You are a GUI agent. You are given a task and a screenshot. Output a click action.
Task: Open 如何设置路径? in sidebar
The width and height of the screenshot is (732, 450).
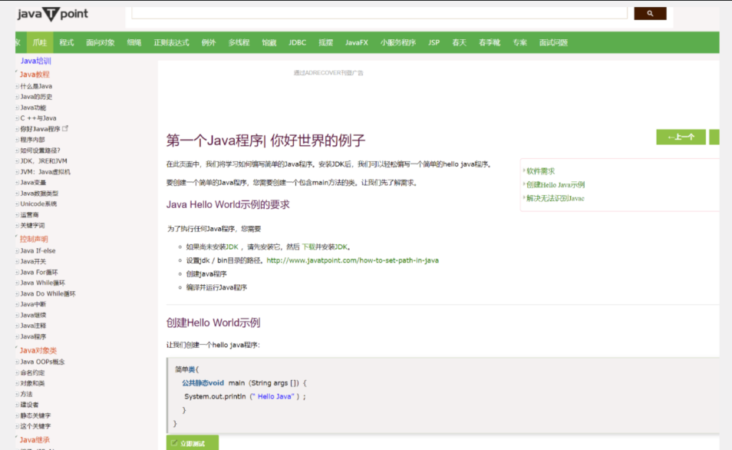pyautogui.click(x=40, y=151)
